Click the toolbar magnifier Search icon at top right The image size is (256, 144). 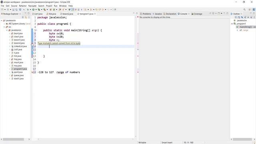pyautogui.click(x=244, y=10)
